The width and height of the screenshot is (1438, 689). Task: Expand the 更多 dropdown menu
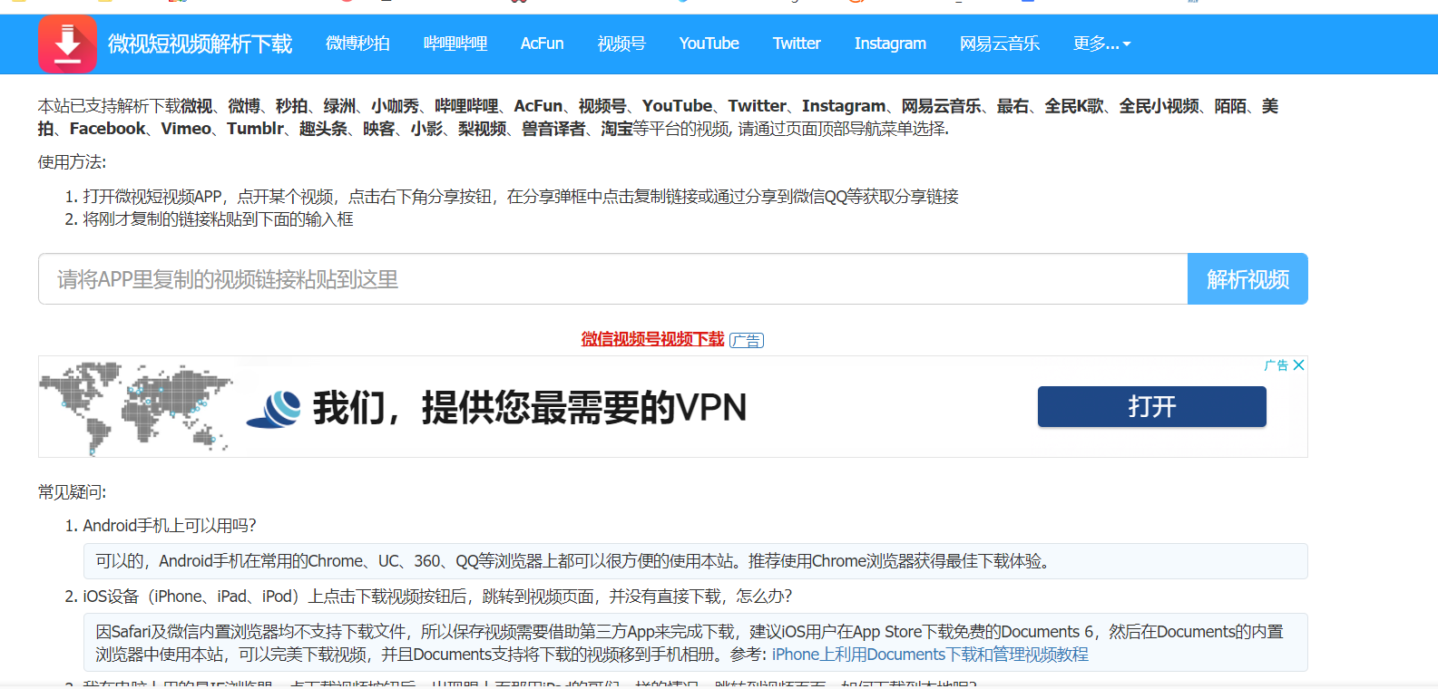click(1101, 44)
